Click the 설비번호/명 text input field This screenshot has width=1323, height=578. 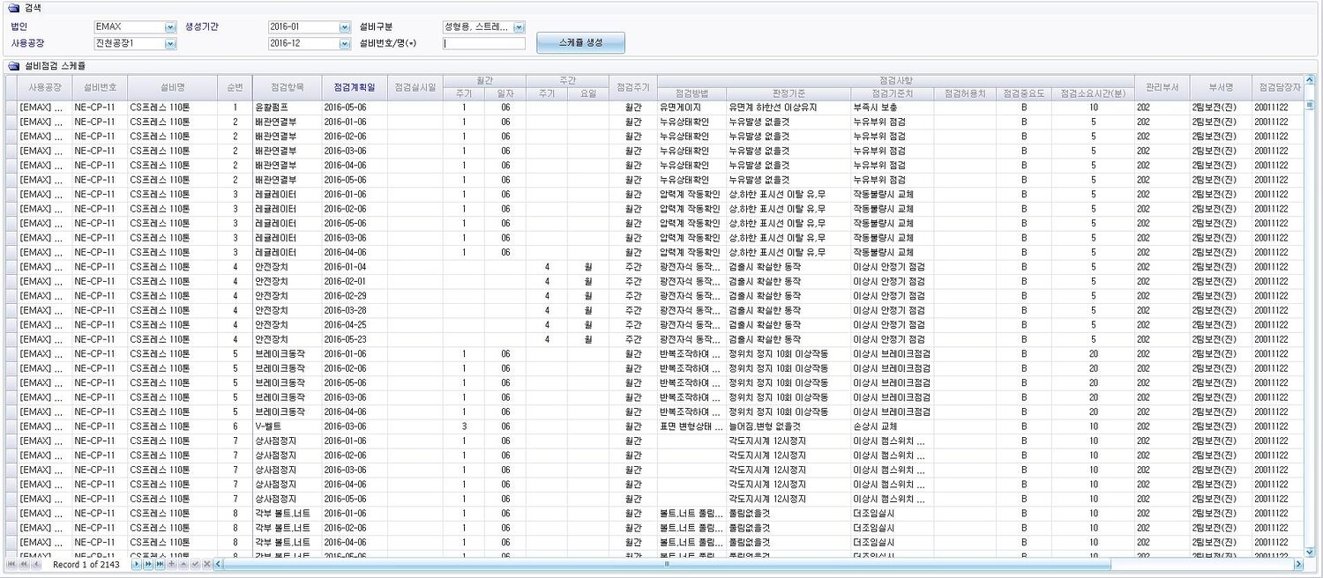click(484, 43)
